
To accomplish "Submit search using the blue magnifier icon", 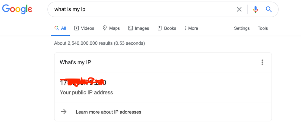I will pos(269,9).
